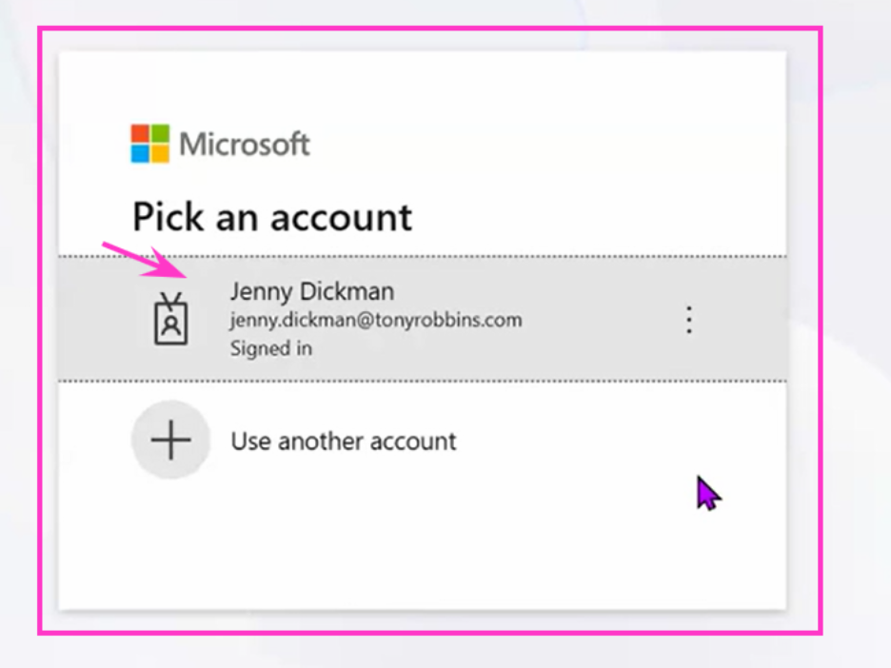The image size is (891, 668).
Task: Choose Use another account
Action: click(344, 442)
